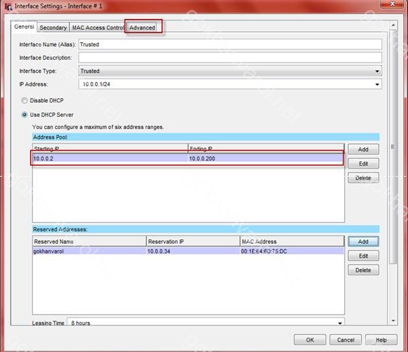Viewport: 408px width, 352px height.
Task: Open the Secondary tab
Action: click(x=53, y=28)
